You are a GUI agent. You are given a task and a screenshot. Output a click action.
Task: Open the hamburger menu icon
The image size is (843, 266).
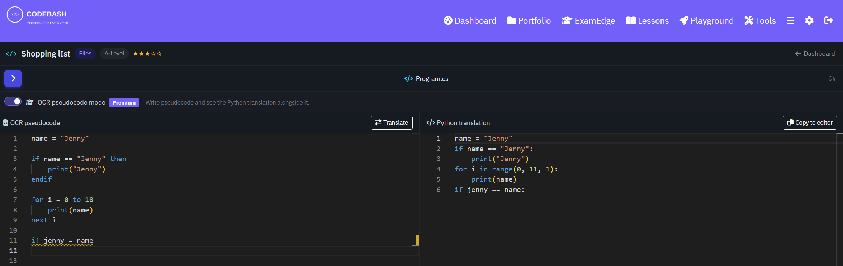[x=790, y=21]
